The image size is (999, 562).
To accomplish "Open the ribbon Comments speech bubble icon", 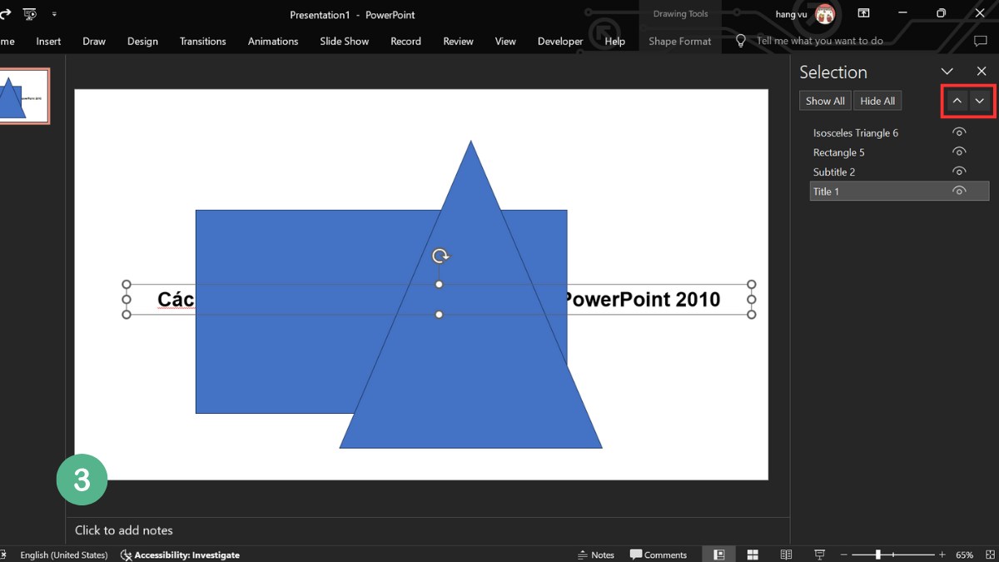I will (980, 41).
